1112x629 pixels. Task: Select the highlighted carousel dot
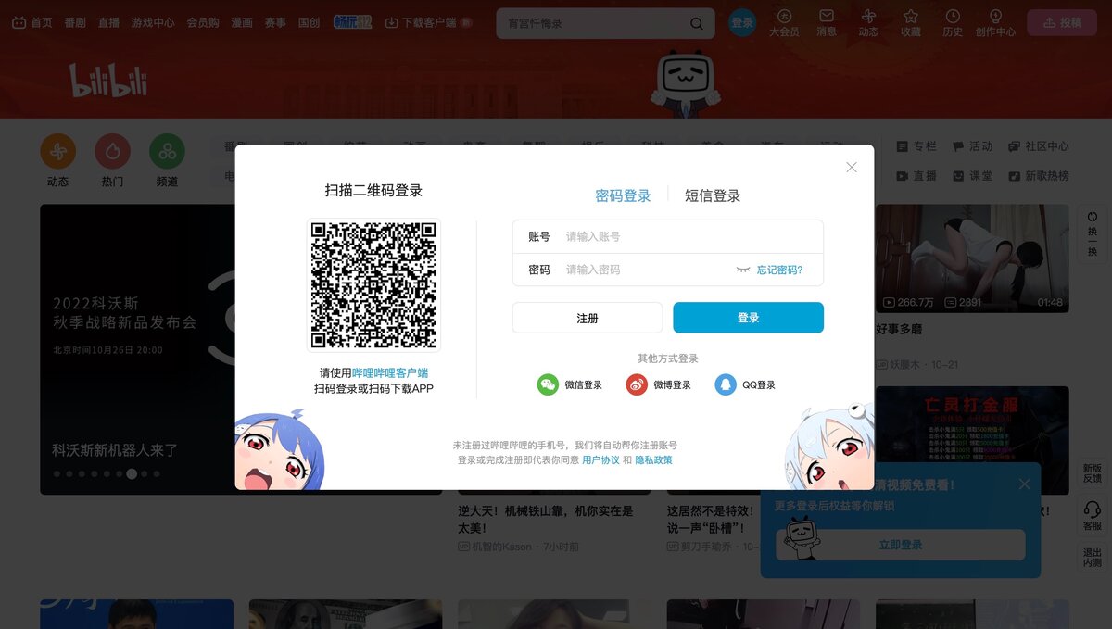132,473
